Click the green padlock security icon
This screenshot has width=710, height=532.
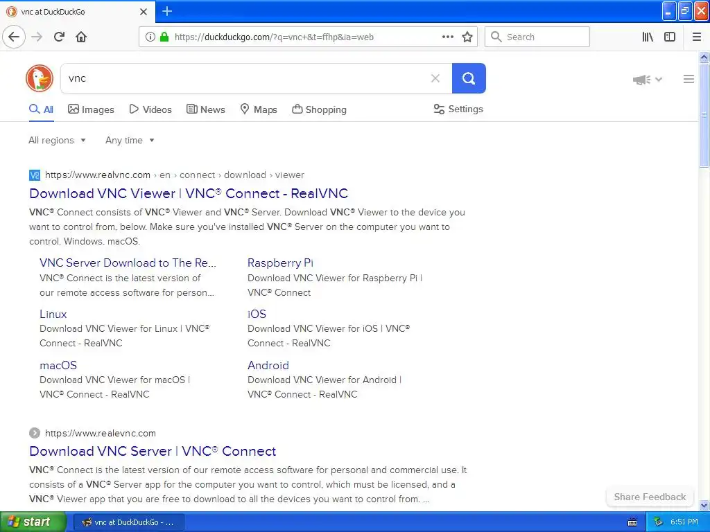[x=164, y=37]
